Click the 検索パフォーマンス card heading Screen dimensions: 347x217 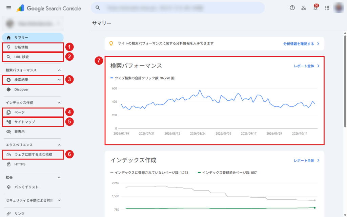pos(136,66)
